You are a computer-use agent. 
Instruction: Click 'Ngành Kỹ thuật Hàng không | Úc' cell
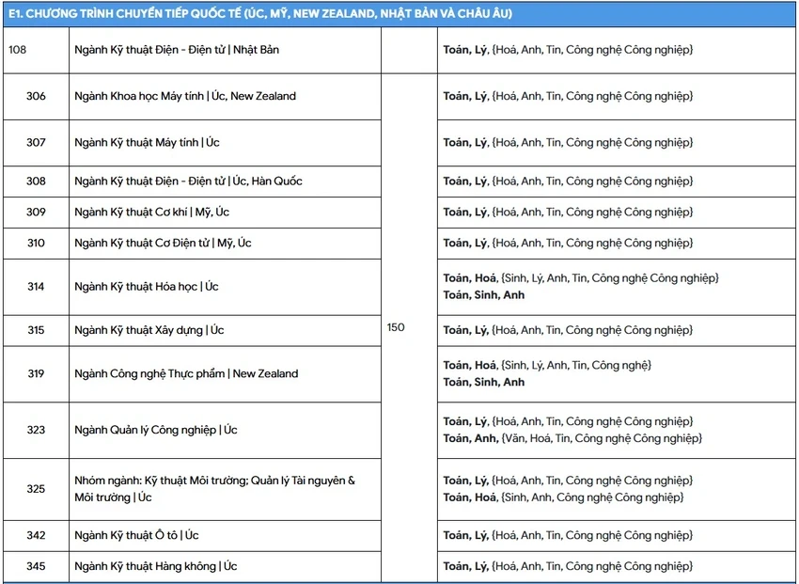[x=155, y=566]
